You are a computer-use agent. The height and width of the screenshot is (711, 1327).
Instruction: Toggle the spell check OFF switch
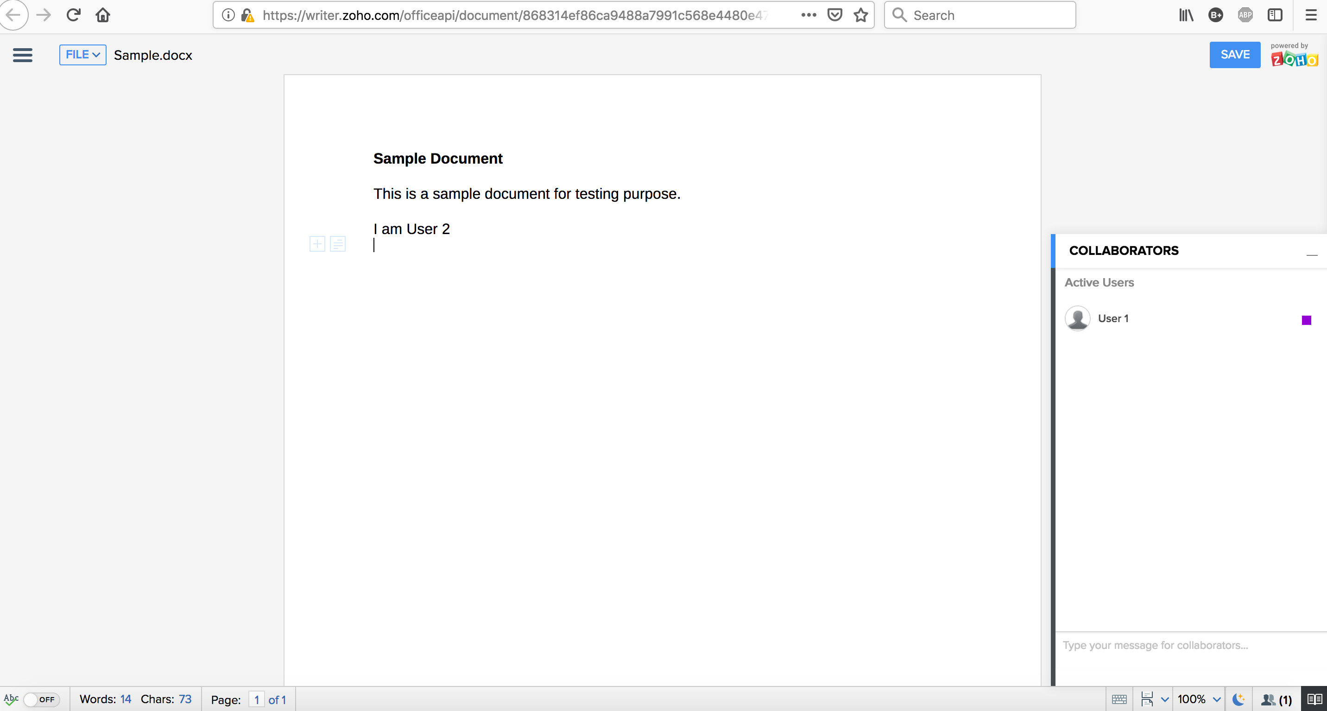tap(42, 699)
